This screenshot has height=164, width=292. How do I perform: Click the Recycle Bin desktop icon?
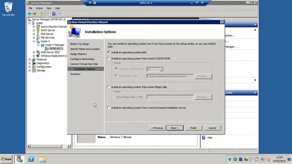point(8,9)
